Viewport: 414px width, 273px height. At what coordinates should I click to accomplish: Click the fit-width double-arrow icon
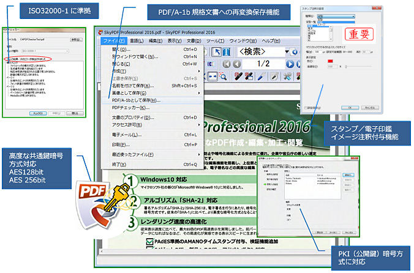[x=213, y=77]
